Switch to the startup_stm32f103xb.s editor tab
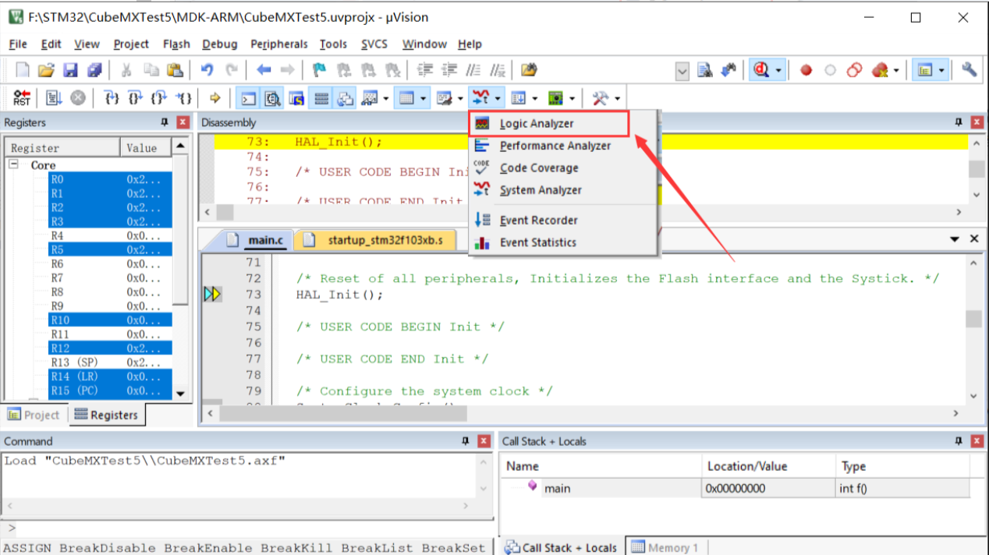Viewport: 989px width, 555px height. (x=377, y=240)
